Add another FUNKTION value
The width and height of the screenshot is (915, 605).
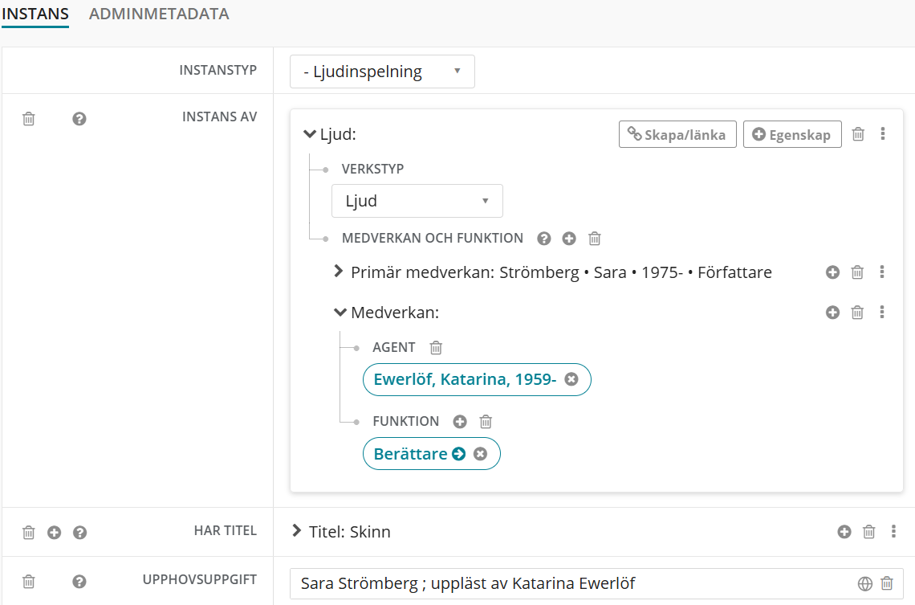click(460, 422)
